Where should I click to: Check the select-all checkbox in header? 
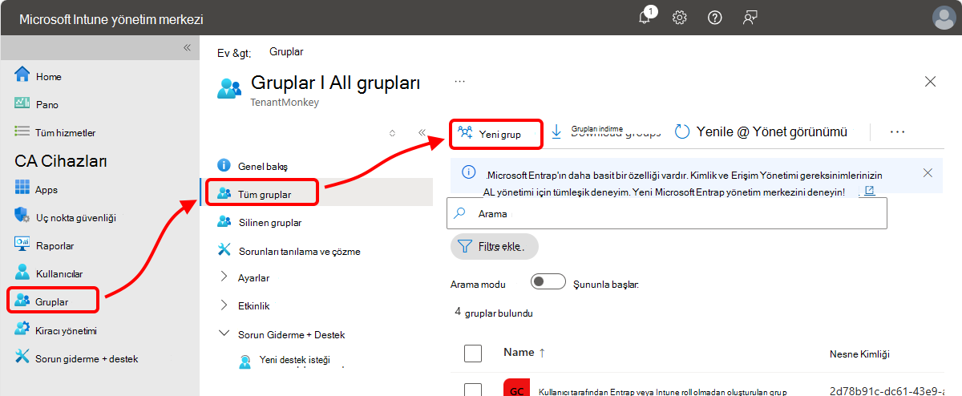tap(473, 353)
